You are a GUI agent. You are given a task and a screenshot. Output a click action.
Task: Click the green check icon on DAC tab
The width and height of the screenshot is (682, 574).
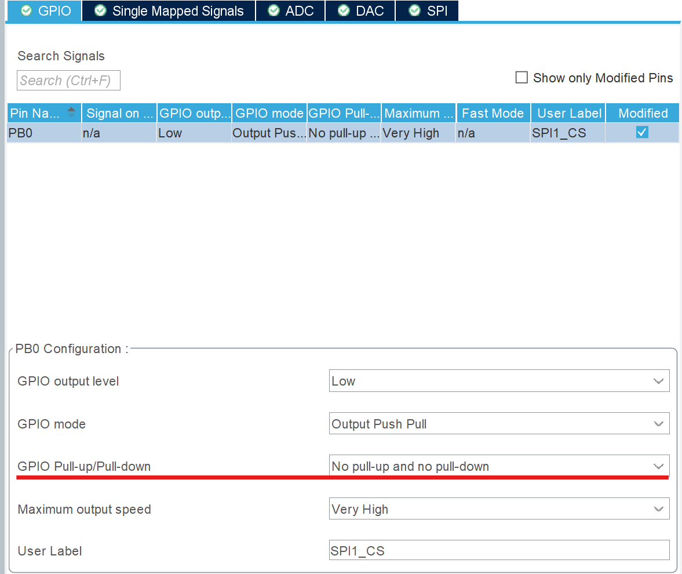pos(344,10)
